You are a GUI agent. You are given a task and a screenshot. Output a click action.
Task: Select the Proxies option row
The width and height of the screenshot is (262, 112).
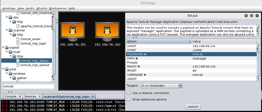(191, 63)
